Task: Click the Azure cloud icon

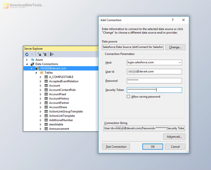Action: (32, 59)
